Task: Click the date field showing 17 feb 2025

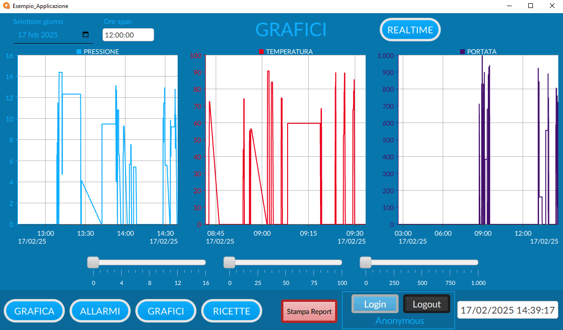Action: [x=53, y=35]
